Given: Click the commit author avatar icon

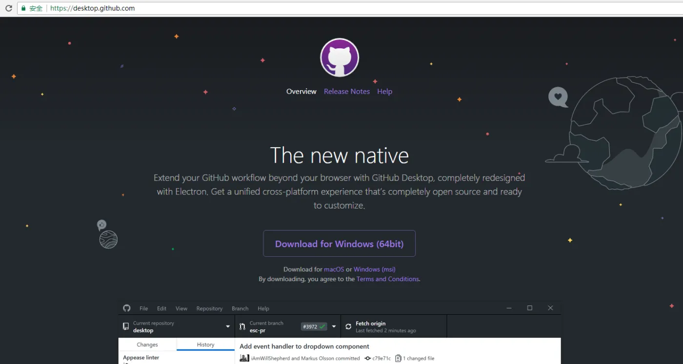Looking at the screenshot, I should tap(244, 358).
